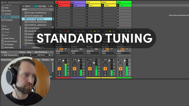Click the browser search field
This screenshot has width=189, height=106.
tap(30, 2)
